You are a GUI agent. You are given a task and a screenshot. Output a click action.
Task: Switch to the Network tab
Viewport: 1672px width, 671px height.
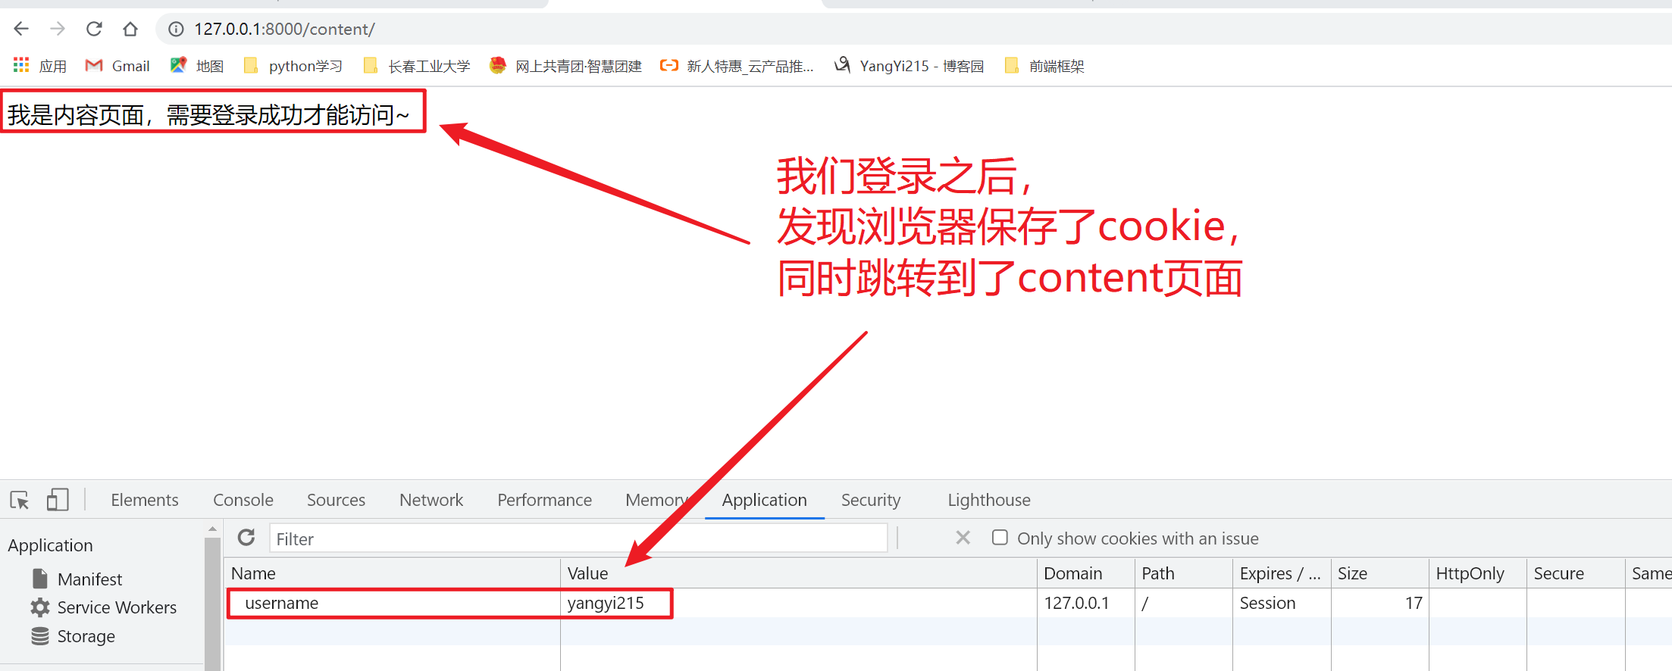pos(431,500)
